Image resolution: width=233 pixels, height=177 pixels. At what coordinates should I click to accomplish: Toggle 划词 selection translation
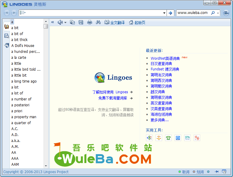click(198, 172)
